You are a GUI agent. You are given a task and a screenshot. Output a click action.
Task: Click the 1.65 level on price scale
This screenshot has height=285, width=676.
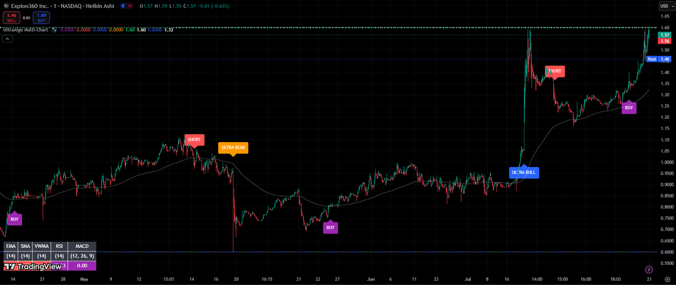coord(665,16)
